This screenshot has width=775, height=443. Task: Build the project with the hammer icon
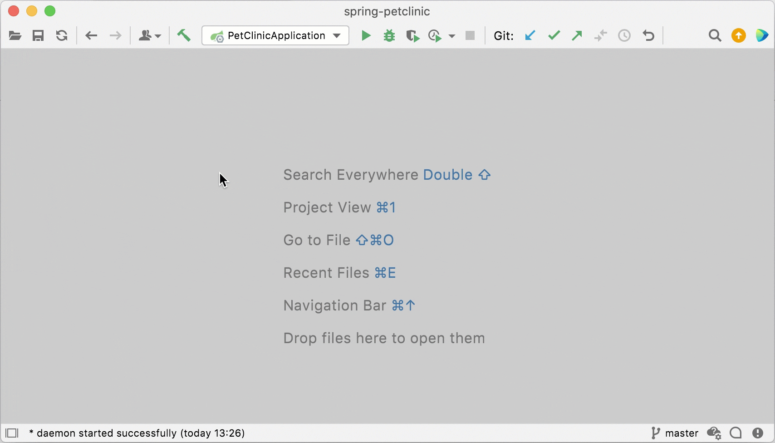(x=184, y=35)
